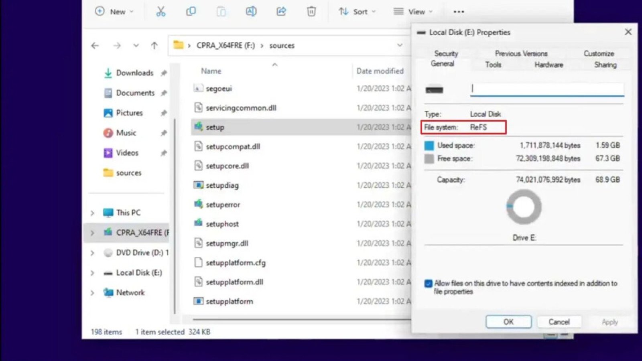The height and width of the screenshot is (361, 642).
Task: Click the Copy icon in toolbar
Action: coord(191,12)
